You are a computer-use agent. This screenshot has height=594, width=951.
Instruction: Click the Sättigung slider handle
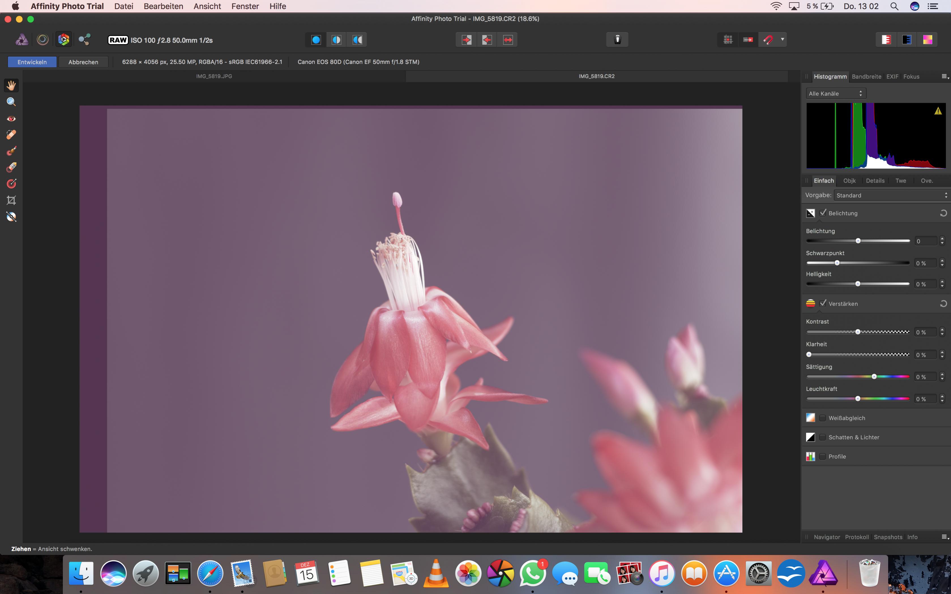click(x=874, y=377)
